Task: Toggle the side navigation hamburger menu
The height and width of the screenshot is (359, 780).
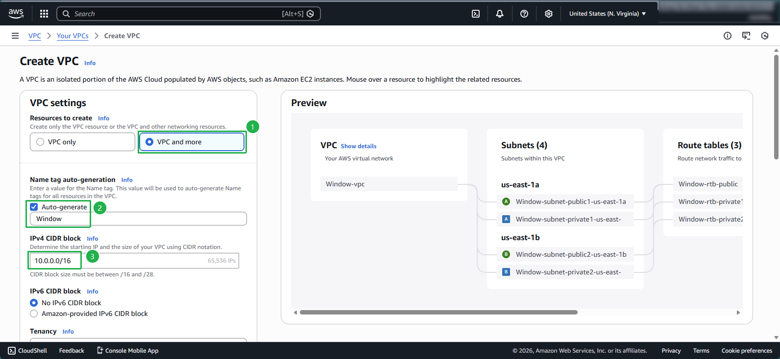Action: (15, 36)
